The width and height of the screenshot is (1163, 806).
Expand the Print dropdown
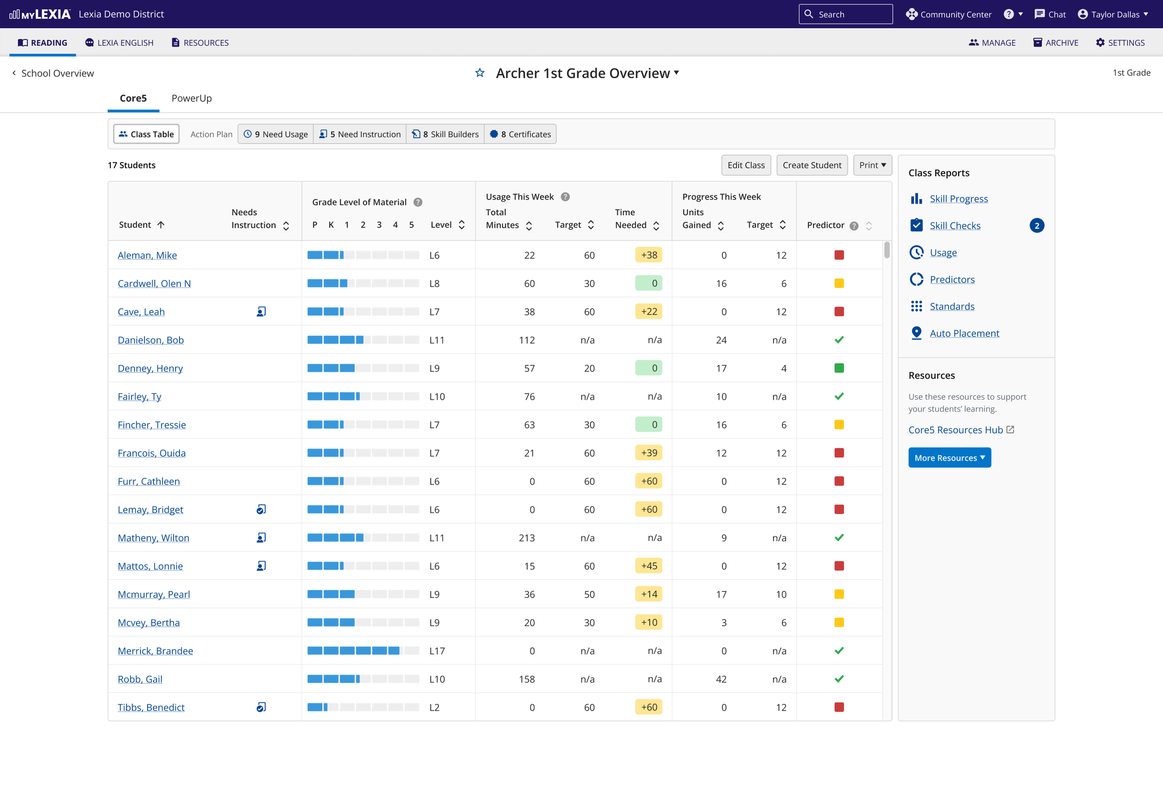872,165
